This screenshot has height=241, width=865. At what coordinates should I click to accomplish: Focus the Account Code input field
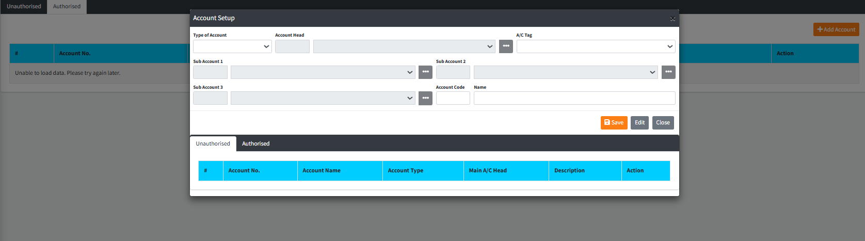coord(453,98)
